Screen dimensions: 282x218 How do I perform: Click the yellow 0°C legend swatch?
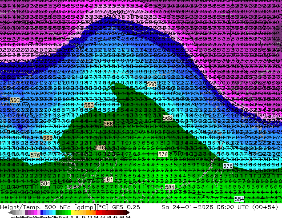73,212
